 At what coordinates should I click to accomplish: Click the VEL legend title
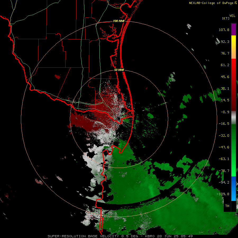232,16
